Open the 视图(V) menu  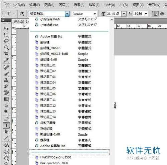coord(138,5)
